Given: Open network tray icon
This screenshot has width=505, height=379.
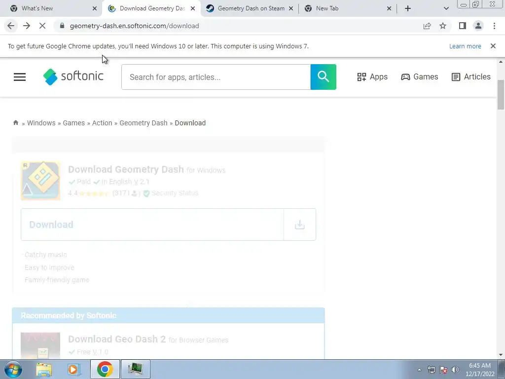Looking at the screenshot, I should [x=431, y=370].
